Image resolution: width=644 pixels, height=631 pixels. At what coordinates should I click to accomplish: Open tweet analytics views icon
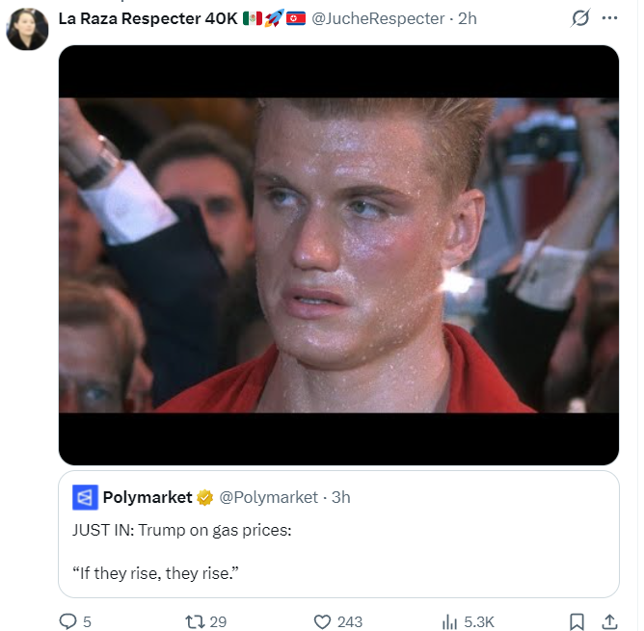[448, 621]
